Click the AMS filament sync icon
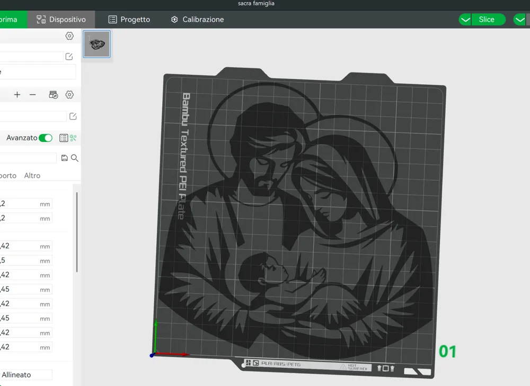Screen dimensions: 530x386 click(x=54, y=95)
